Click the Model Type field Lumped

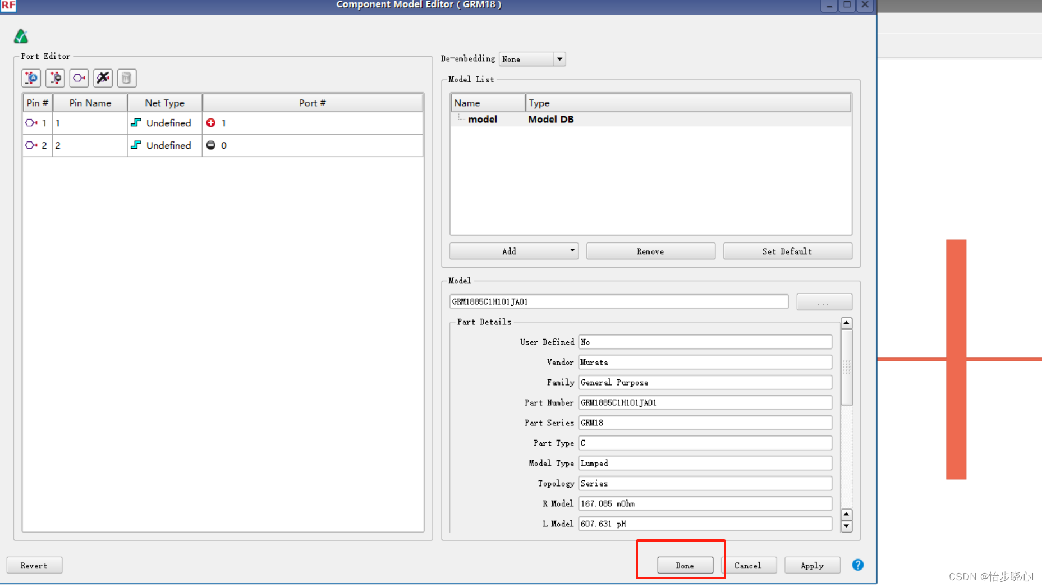point(705,463)
